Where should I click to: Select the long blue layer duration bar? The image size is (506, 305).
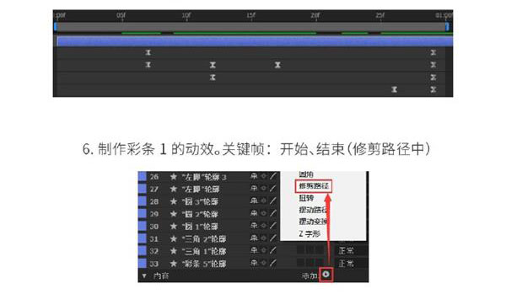pyautogui.click(x=255, y=41)
